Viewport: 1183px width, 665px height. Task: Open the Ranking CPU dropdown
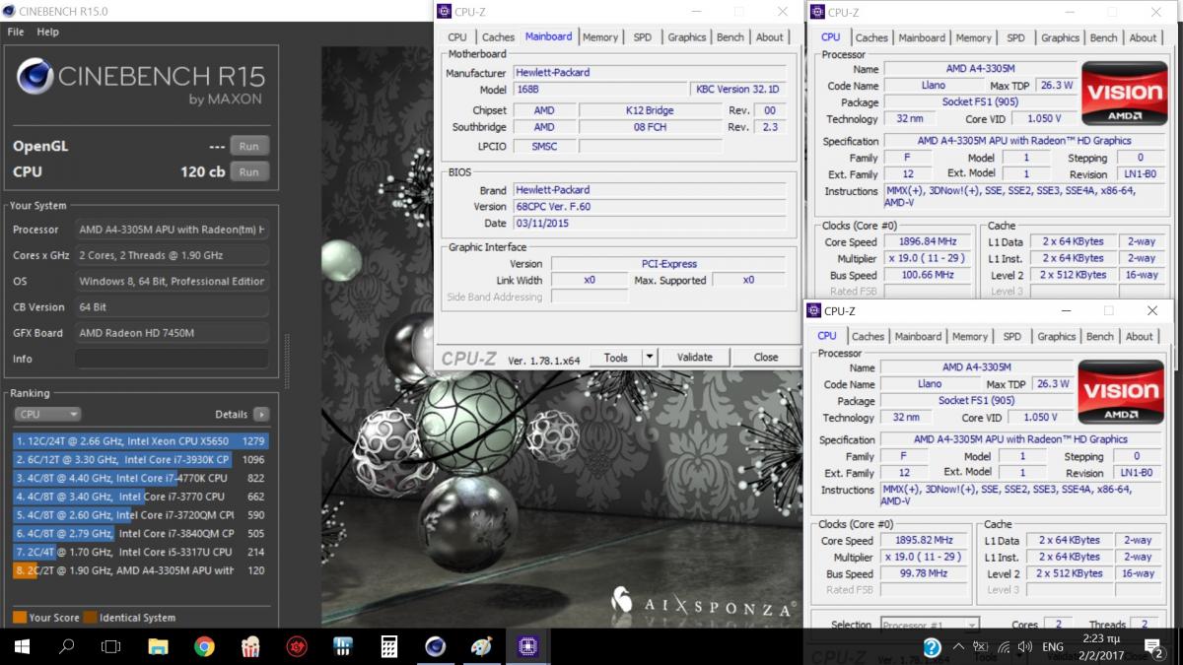[x=47, y=415]
